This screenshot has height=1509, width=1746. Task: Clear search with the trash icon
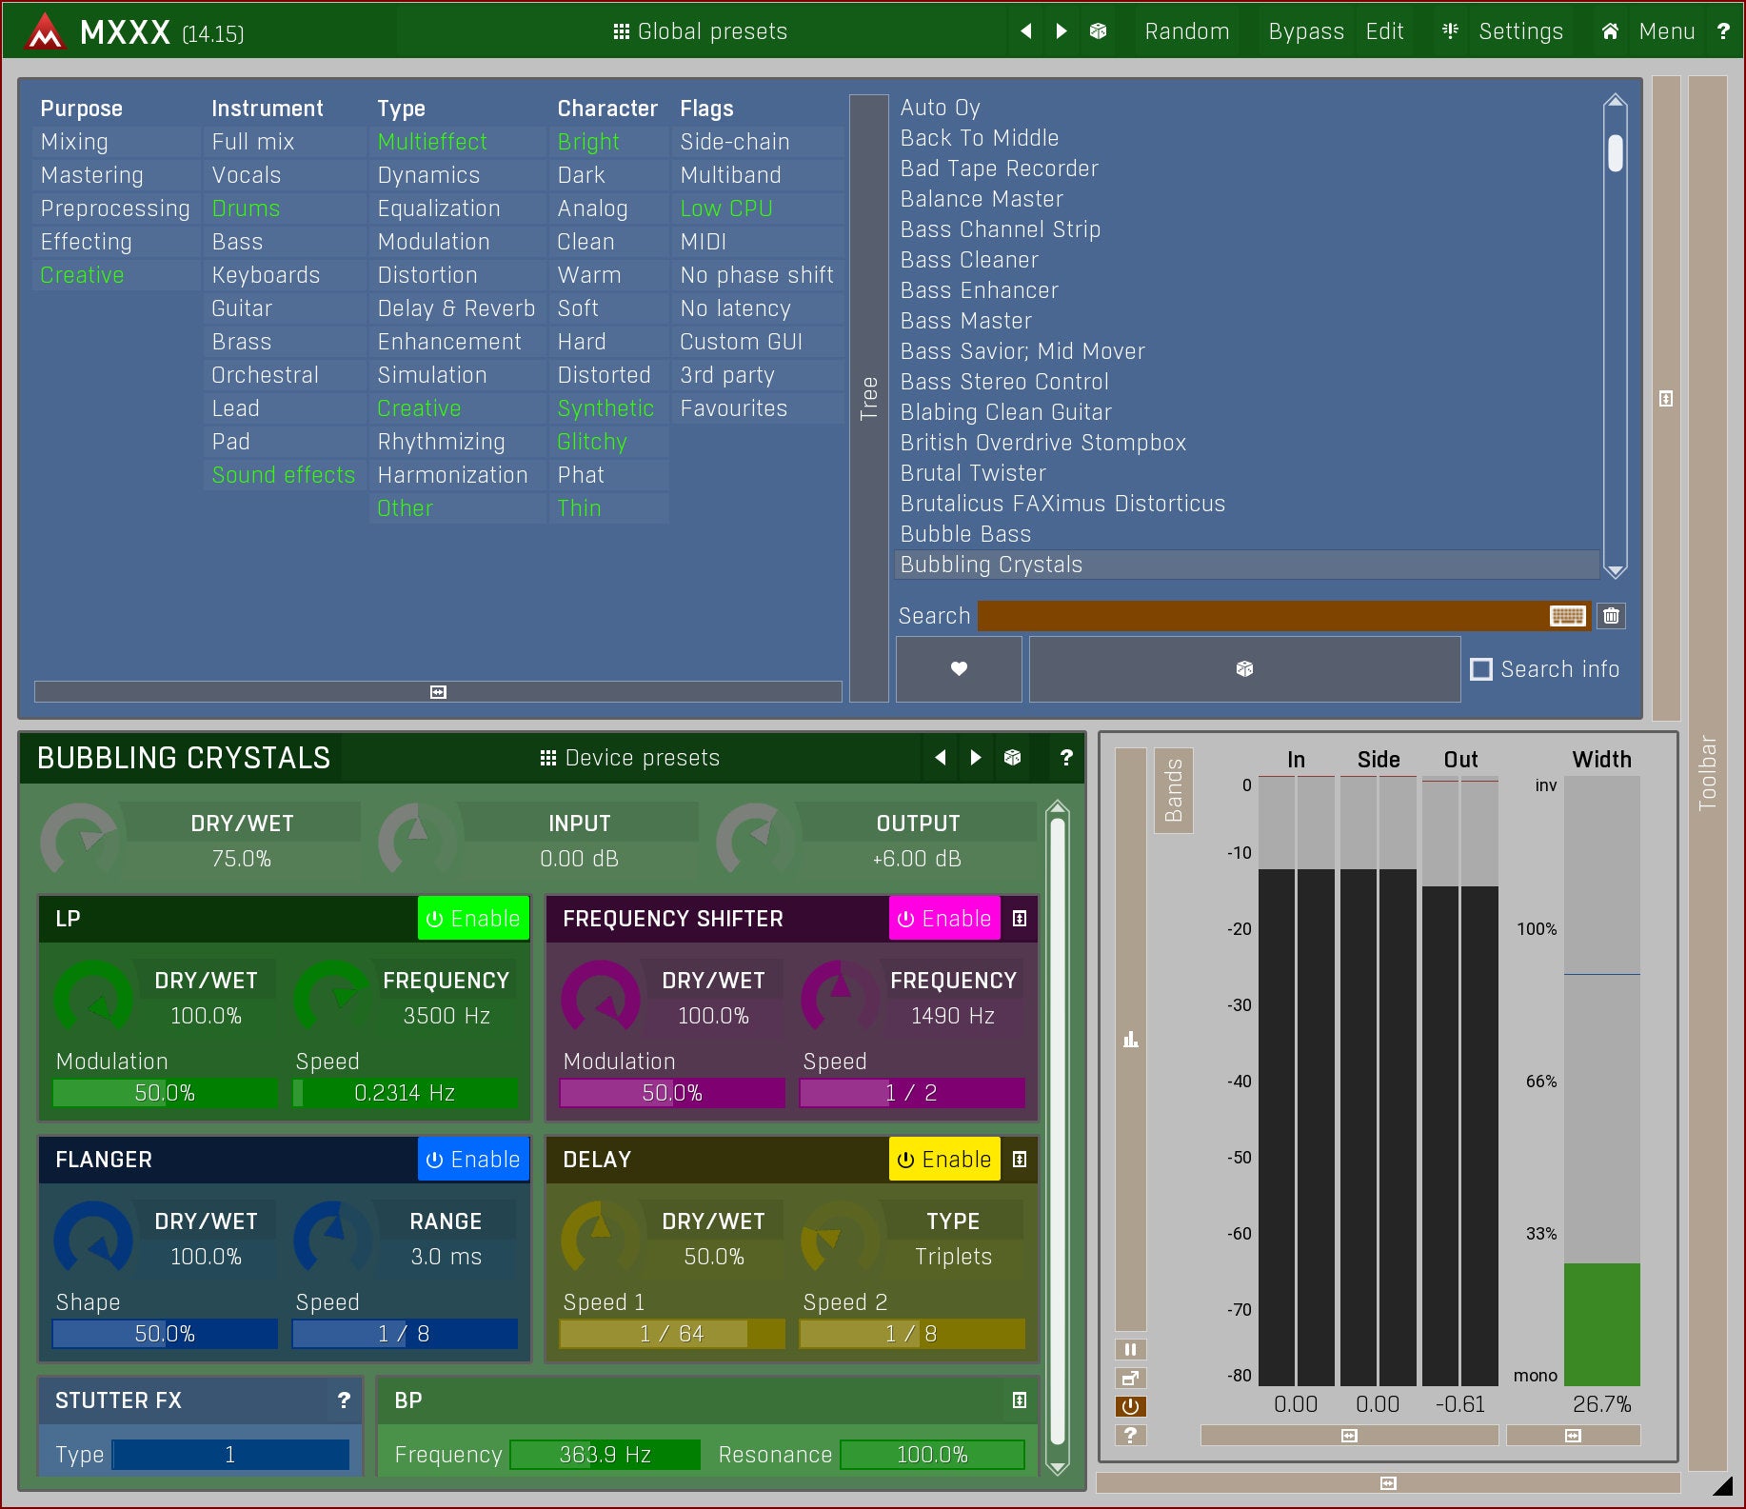point(1611,616)
